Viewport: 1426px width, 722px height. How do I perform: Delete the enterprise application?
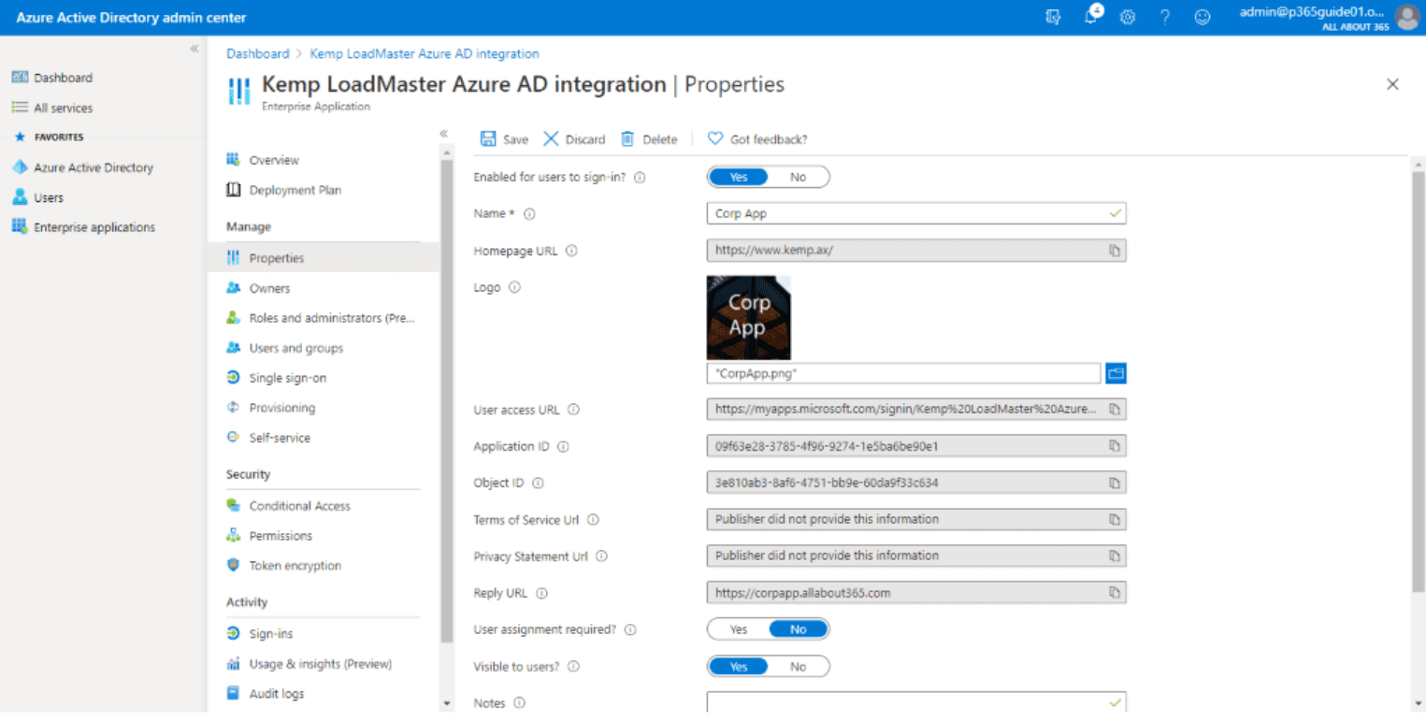649,139
